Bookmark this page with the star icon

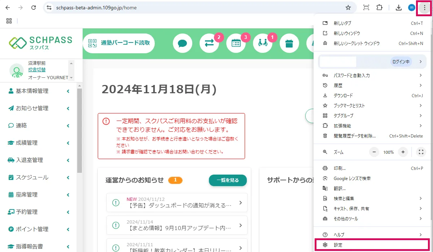tap(348, 8)
